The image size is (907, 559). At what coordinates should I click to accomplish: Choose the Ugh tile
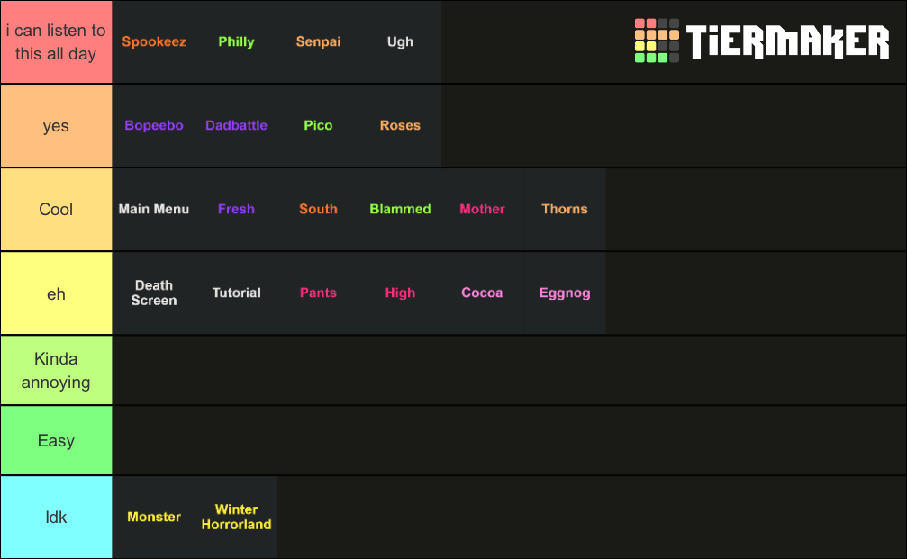coord(400,41)
